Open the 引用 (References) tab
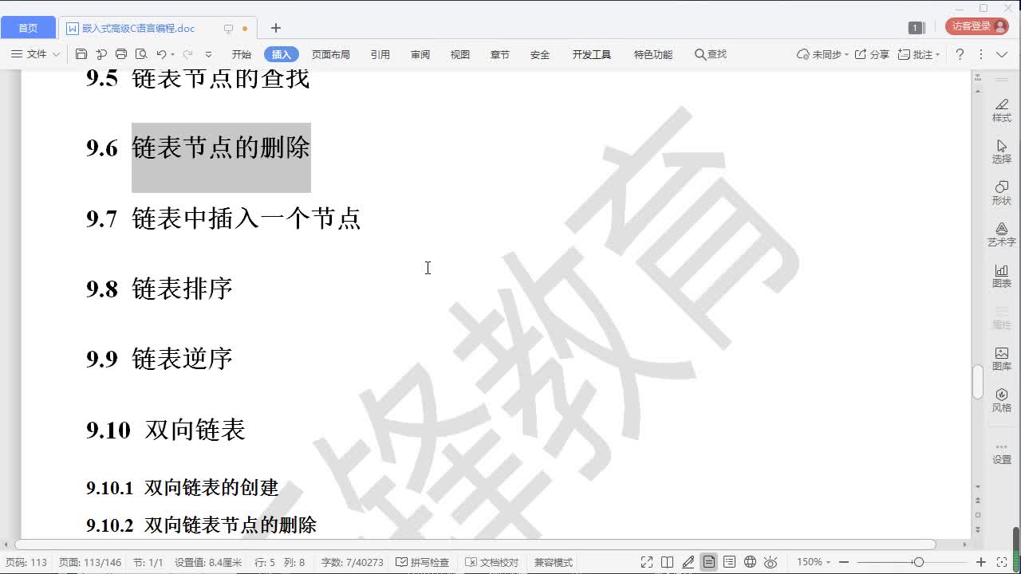 [380, 54]
